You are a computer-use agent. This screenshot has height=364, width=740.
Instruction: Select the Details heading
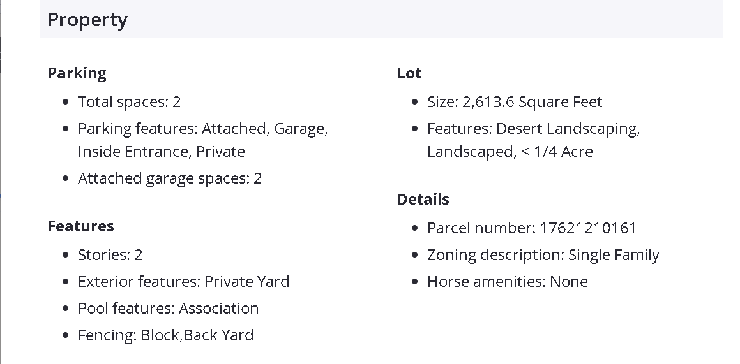[x=423, y=200]
